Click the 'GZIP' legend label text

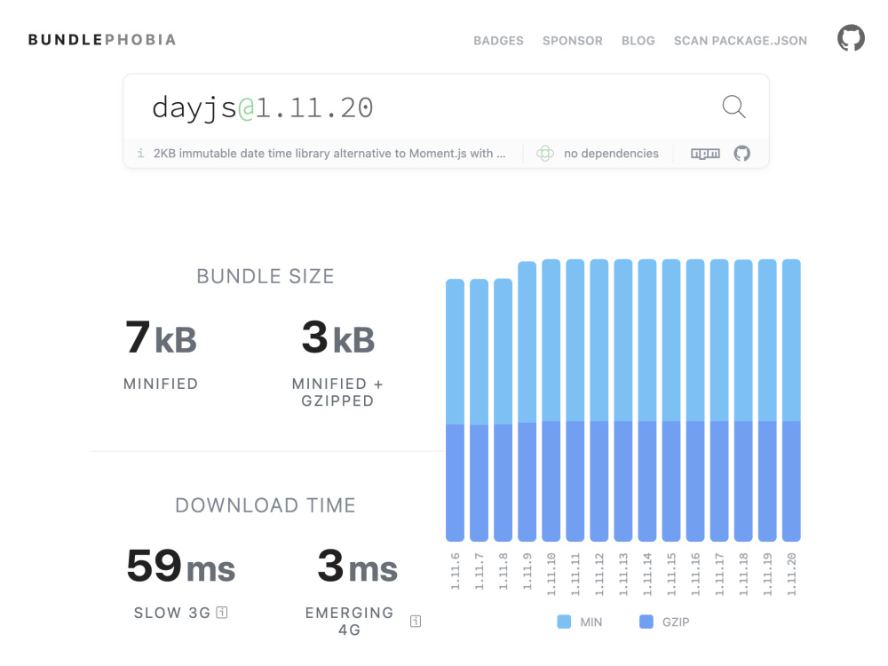coord(676,622)
